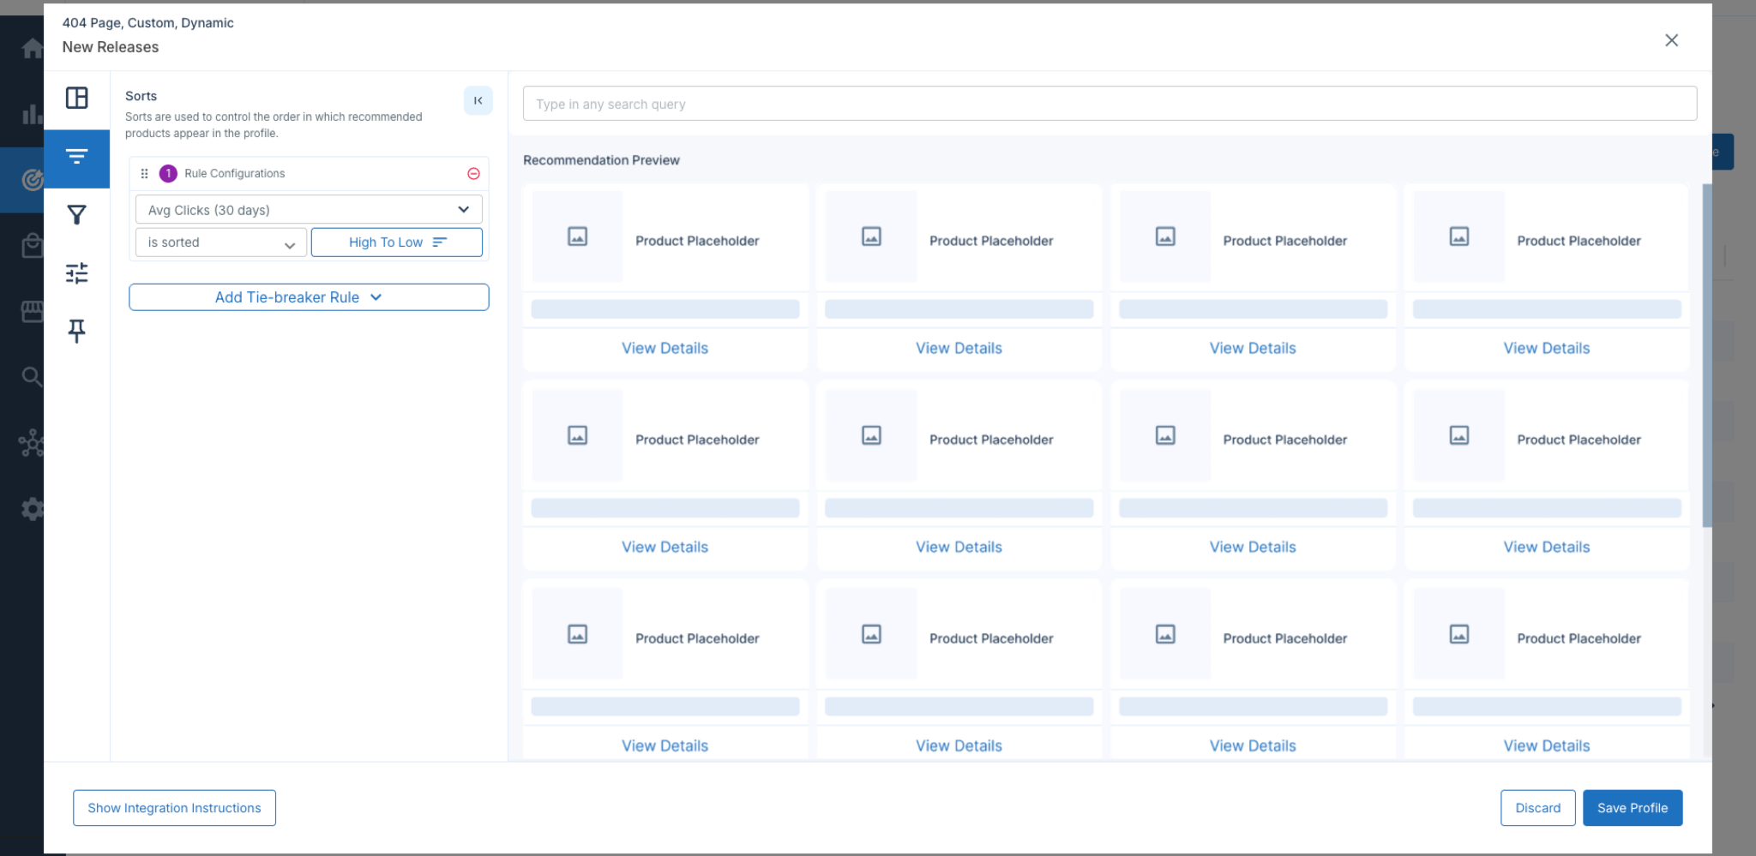Open the pinned products pin icon

77,331
